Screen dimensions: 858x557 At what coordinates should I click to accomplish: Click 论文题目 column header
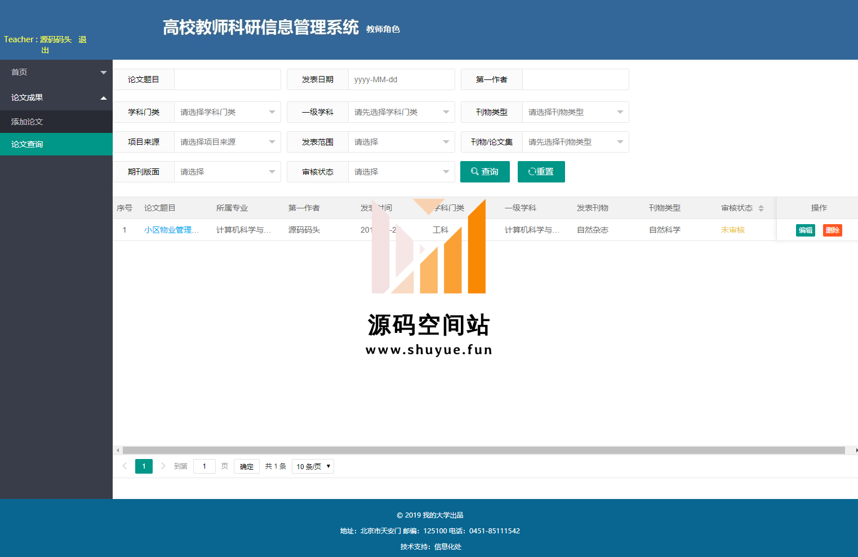160,208
